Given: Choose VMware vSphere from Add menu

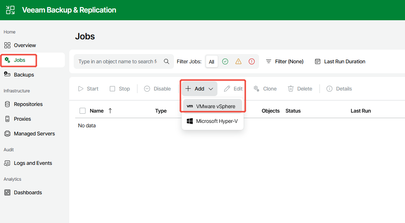Looking at the screenshot, I should (x=213, y=106).
